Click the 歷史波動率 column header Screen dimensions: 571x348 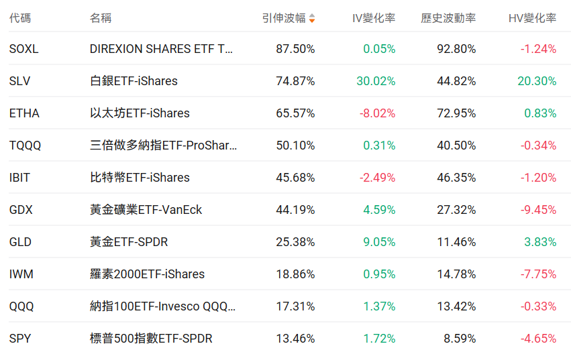[448, 18]
